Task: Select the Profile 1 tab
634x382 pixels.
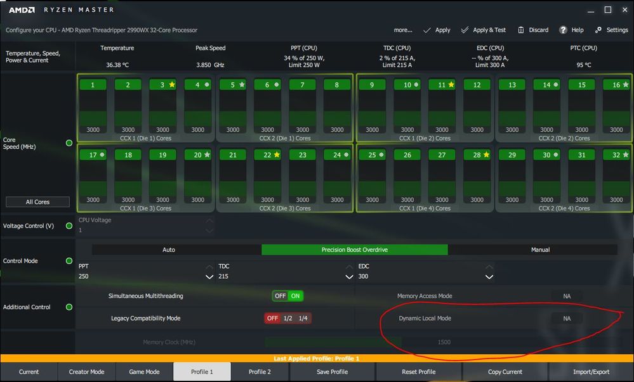Action: point(202,372)
